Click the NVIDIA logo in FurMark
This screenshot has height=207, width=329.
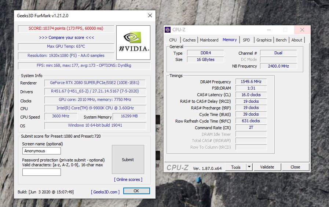tap(133, 43)
